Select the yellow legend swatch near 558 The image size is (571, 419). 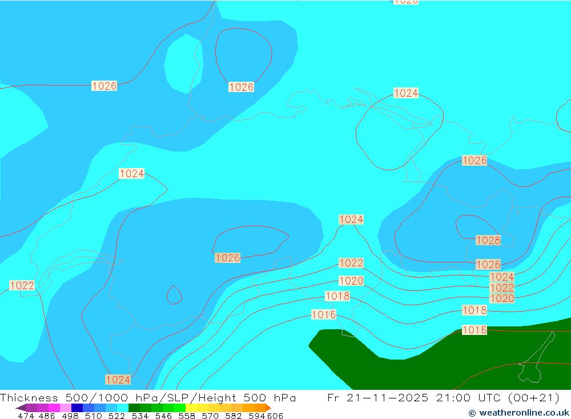(191, 408)
